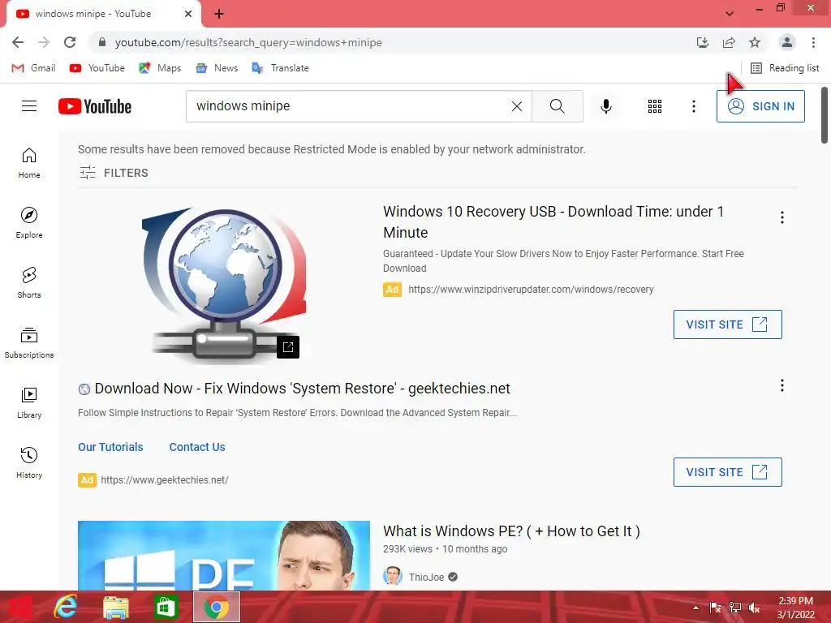Viewport: 831px width, 623px height.
Task: Open a new Chrome tab
Action: coord(219,14)
